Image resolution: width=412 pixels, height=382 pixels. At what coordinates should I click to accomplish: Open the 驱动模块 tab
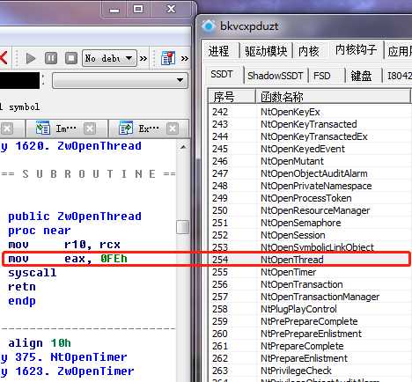click(266, 51)
